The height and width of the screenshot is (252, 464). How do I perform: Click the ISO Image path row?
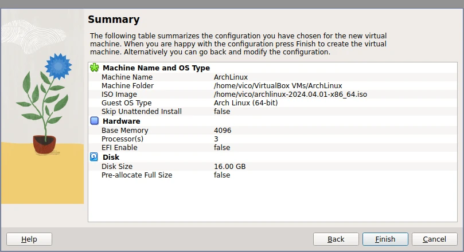(x=290, y=94)
